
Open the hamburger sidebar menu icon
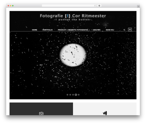tap(130, 29)
